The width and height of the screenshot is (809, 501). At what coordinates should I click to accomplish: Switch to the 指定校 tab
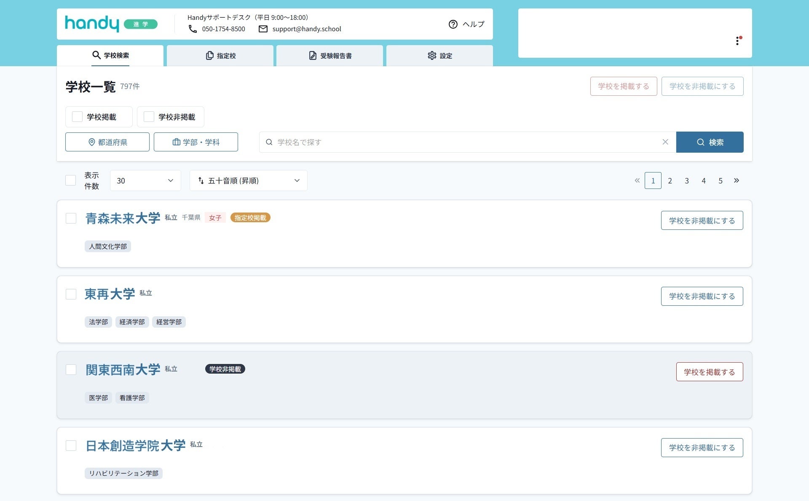pyautogui.click(x=220, y=56)
